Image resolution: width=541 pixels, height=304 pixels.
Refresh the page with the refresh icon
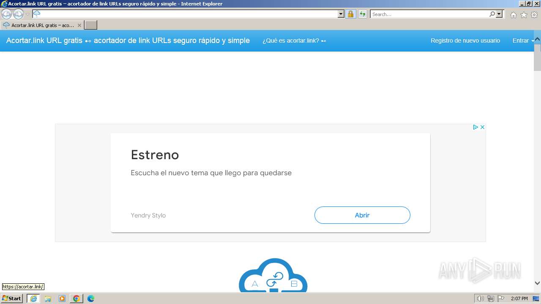pyautogui.click(x=362, y=14)
